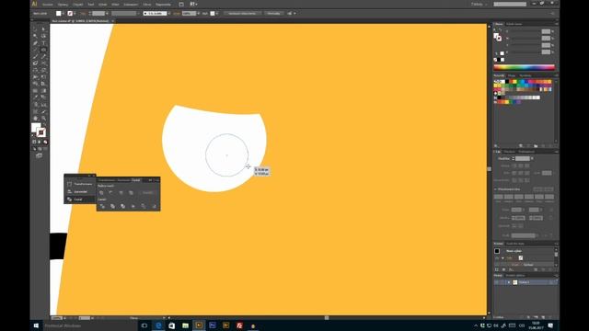Screen dimensions: 589x331
Task: Click Expand button in Pathfinder panel
Action: point(147,192)
